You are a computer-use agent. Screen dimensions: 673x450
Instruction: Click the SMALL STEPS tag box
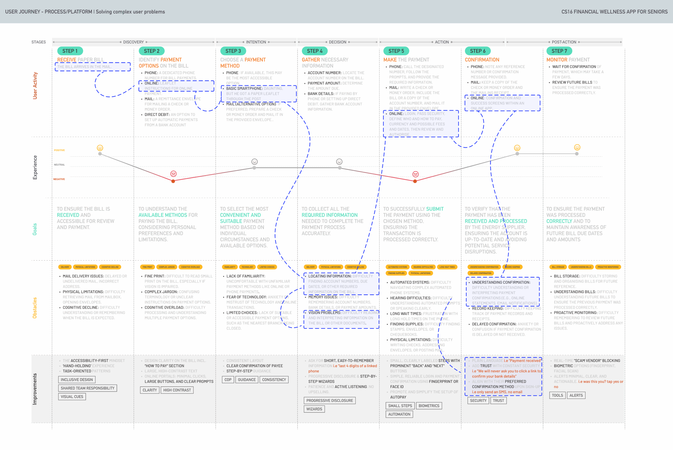pyautogui.click(x=400, y=406)
